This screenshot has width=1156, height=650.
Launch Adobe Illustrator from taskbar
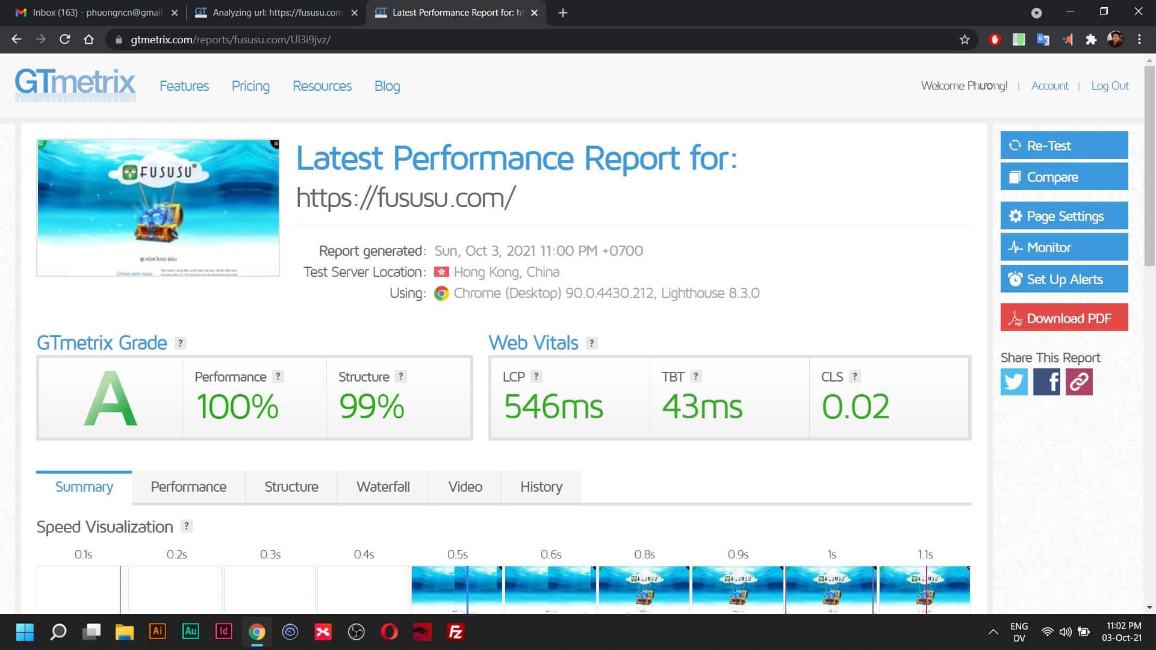tap(158, 631)
